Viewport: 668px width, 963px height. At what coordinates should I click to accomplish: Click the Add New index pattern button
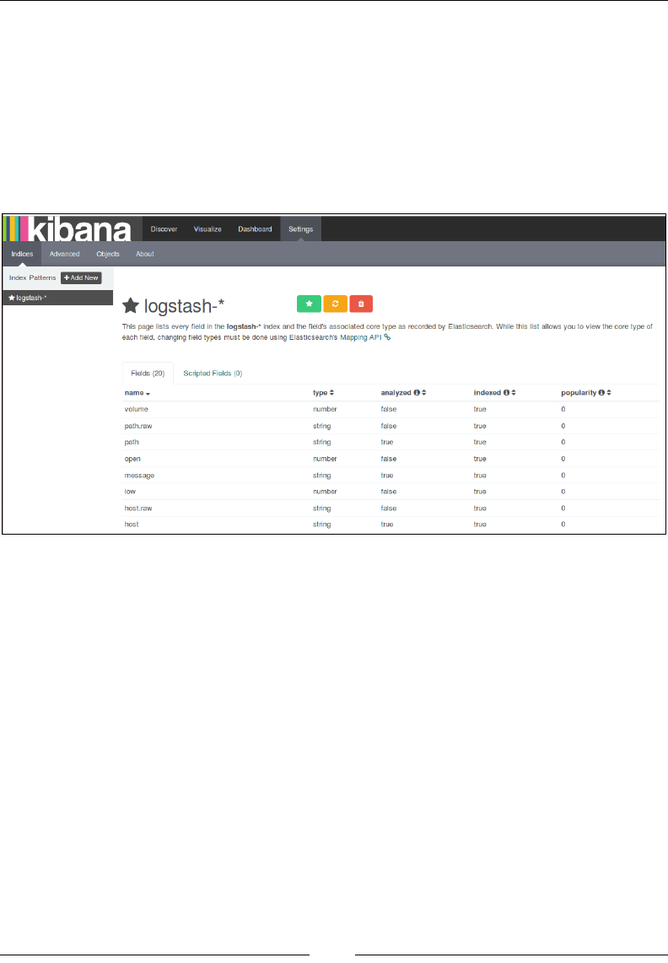tap(81, 277)
